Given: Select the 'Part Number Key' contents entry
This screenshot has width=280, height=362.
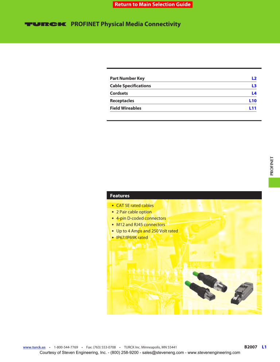Looking at the screenshot, I should click(127, 78).
